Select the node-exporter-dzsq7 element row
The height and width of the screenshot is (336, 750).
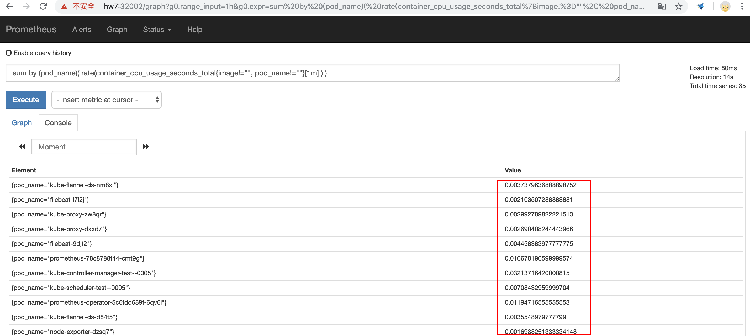click(x=63, y=332)
